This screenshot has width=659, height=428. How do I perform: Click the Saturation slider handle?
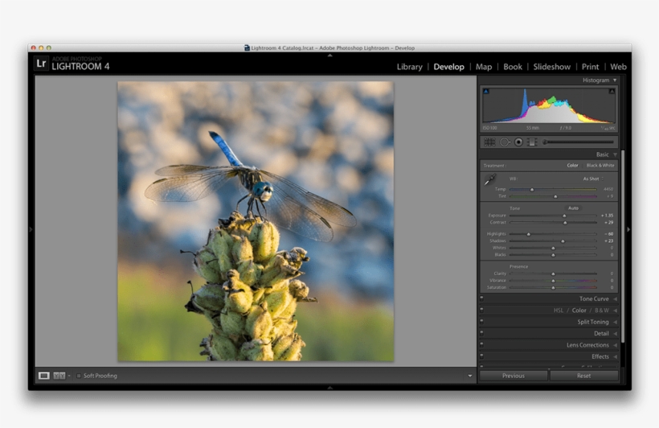point(553,288)
